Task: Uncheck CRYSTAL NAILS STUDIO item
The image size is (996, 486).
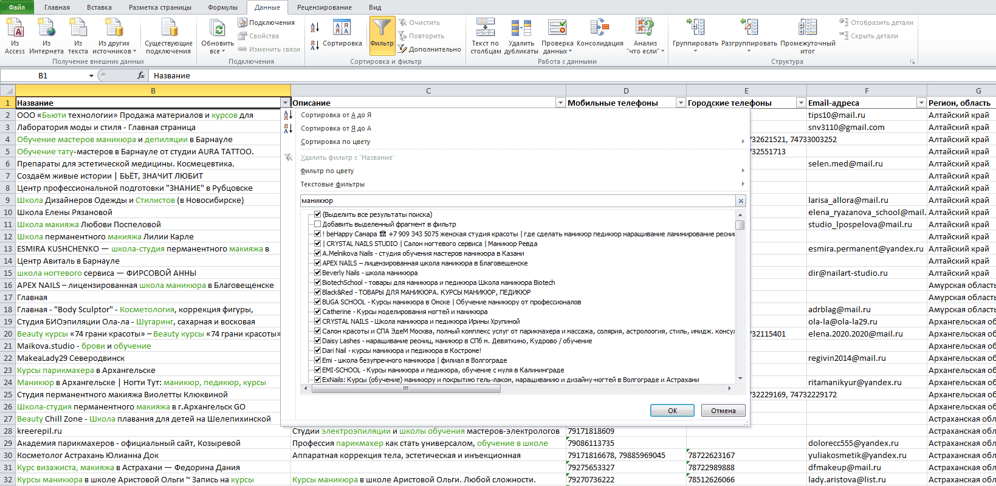Action: 317,244
